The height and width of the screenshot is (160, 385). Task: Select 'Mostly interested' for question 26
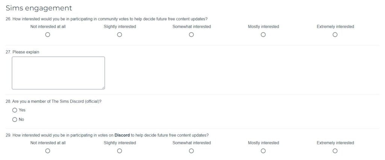tap(263, 35)
